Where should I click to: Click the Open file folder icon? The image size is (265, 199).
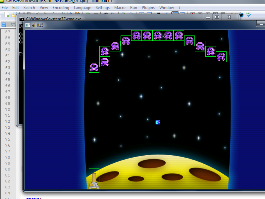click(x=14, y=15)
